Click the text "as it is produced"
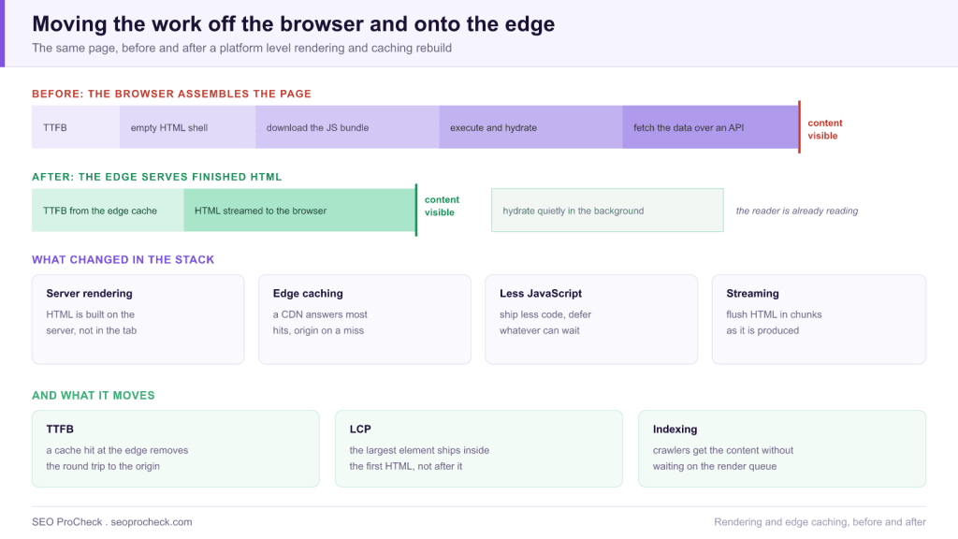Screen dimensions: 958x539 coord(762,330)
